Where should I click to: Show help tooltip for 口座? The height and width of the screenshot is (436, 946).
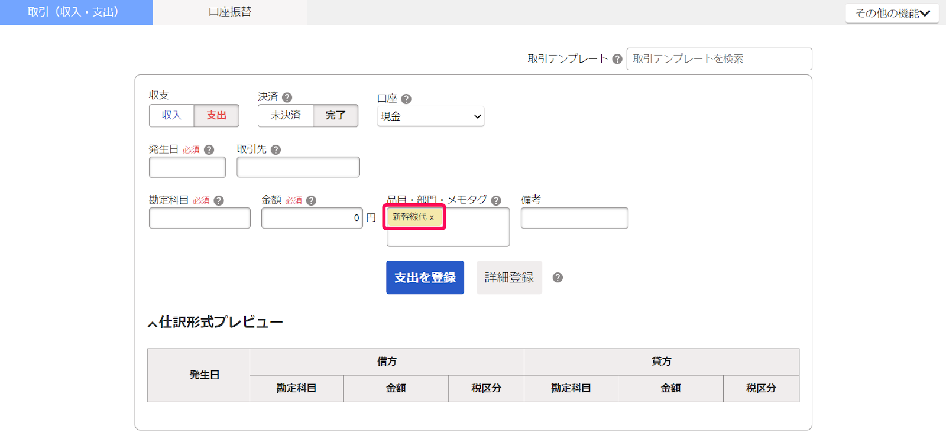click(406, 99)
